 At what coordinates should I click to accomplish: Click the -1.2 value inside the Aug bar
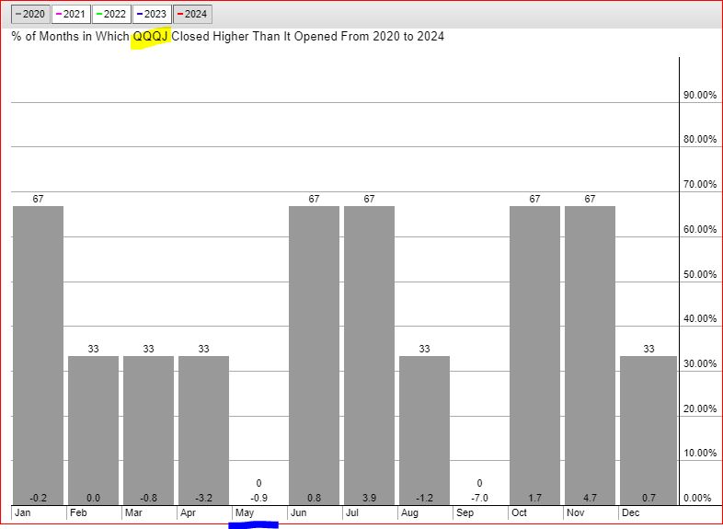click(x=424, y=498)
